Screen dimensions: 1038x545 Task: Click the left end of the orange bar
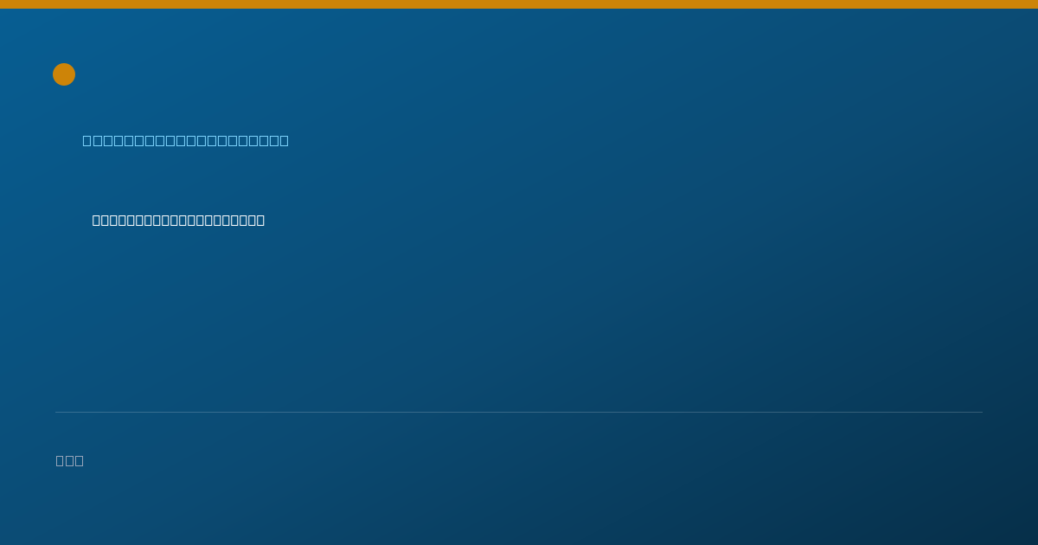3,4
